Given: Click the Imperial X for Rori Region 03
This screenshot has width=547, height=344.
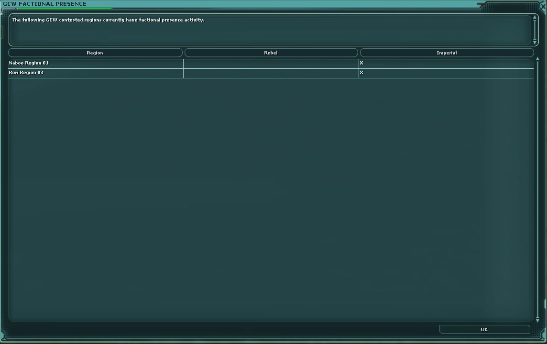Looking at the screenshot, I should coord(361,73).
